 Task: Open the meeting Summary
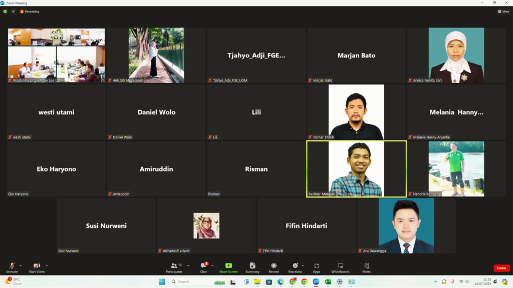click(x=252, y=267)
